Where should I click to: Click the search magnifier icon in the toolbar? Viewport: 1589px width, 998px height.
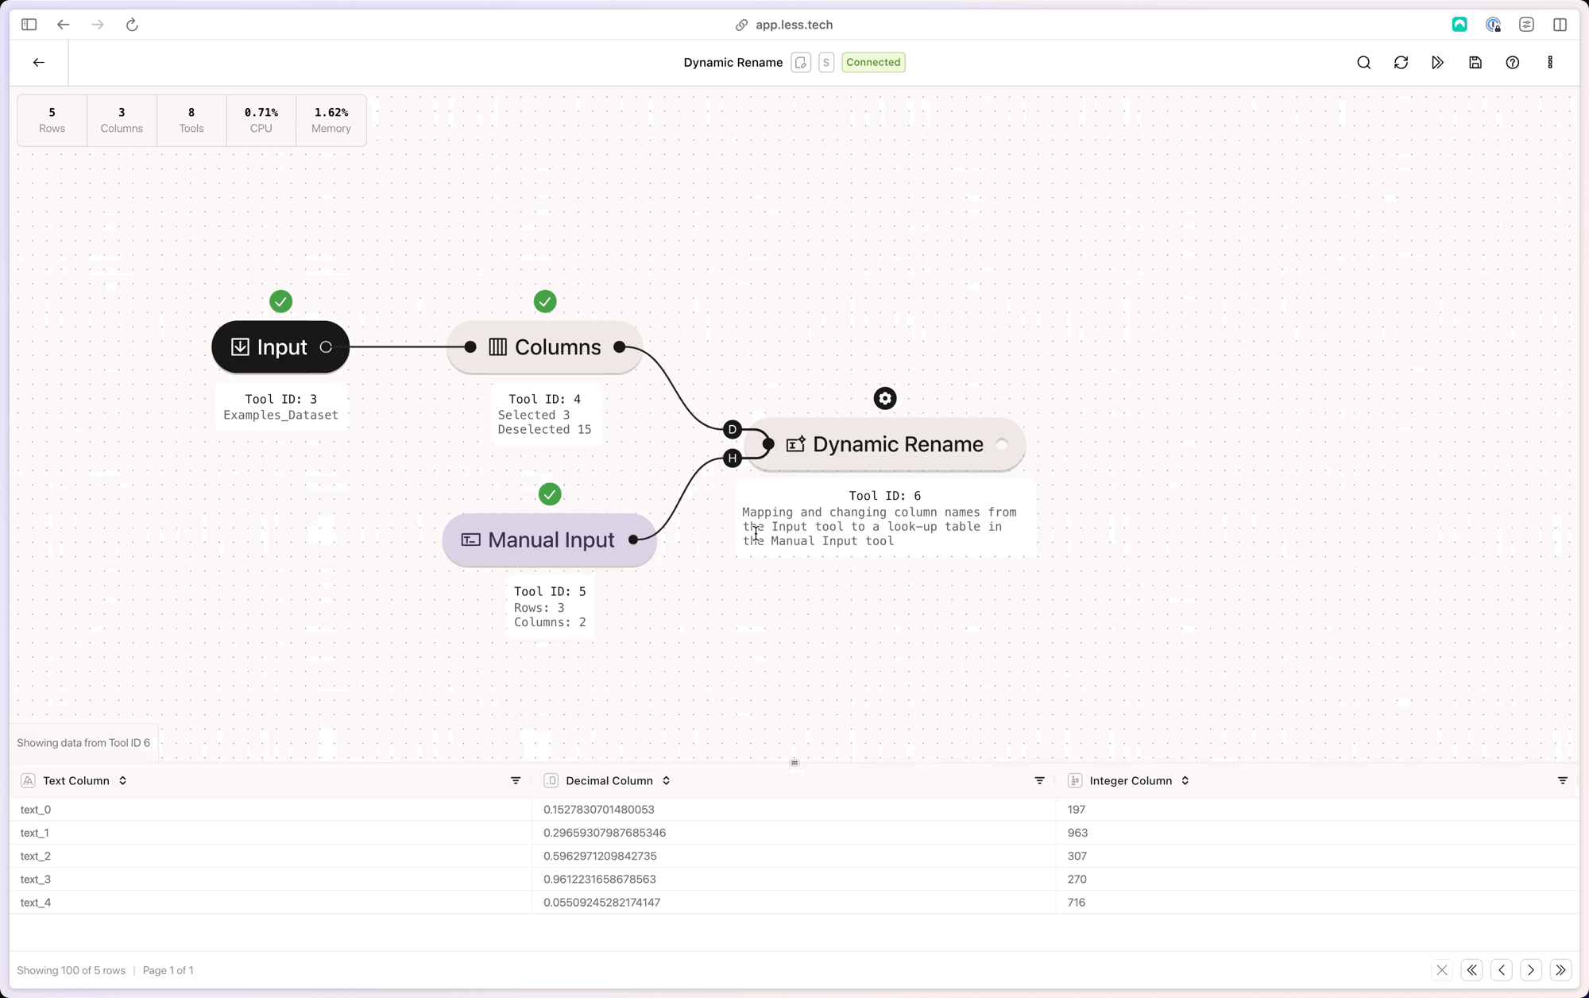1363,63
